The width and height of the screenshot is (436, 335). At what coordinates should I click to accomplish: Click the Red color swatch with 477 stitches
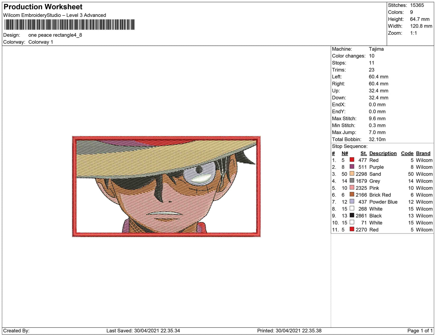point(352,160)
